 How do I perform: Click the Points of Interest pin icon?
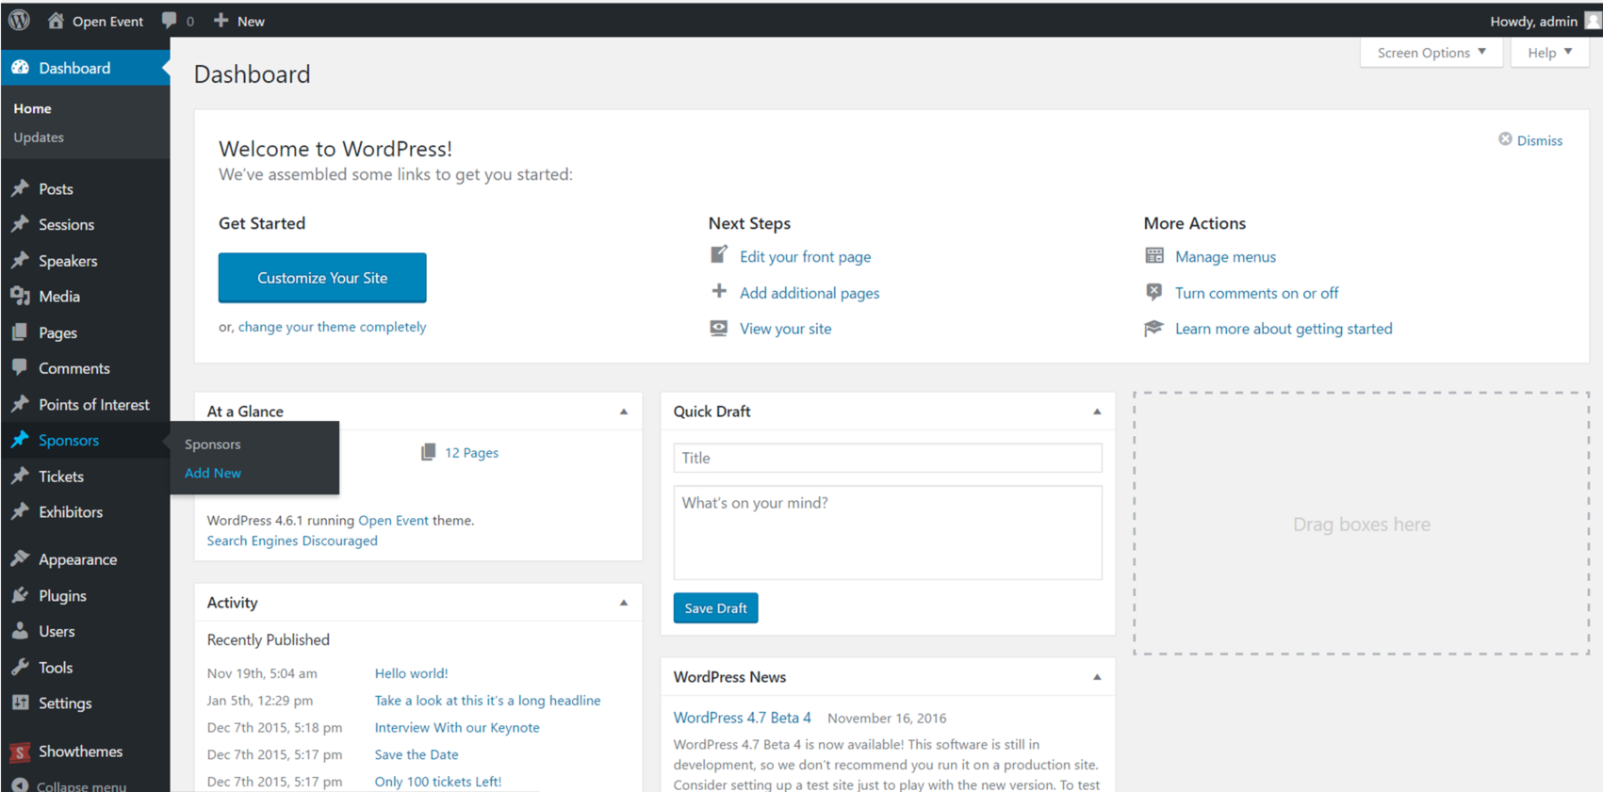pyautogui.click(x=20, y=404)
